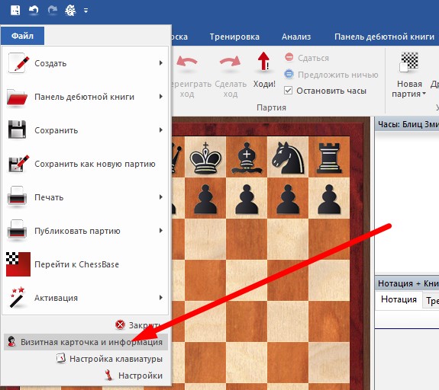
Task: Open the quick access toolbar customize dropdown
Action: pyautogui.click(x=86, y=11)
